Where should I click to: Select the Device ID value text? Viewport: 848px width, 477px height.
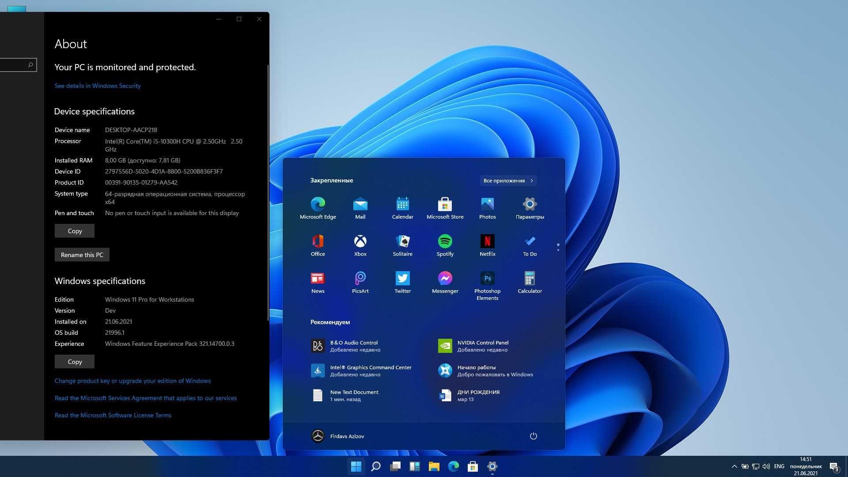tap(164, 171)
